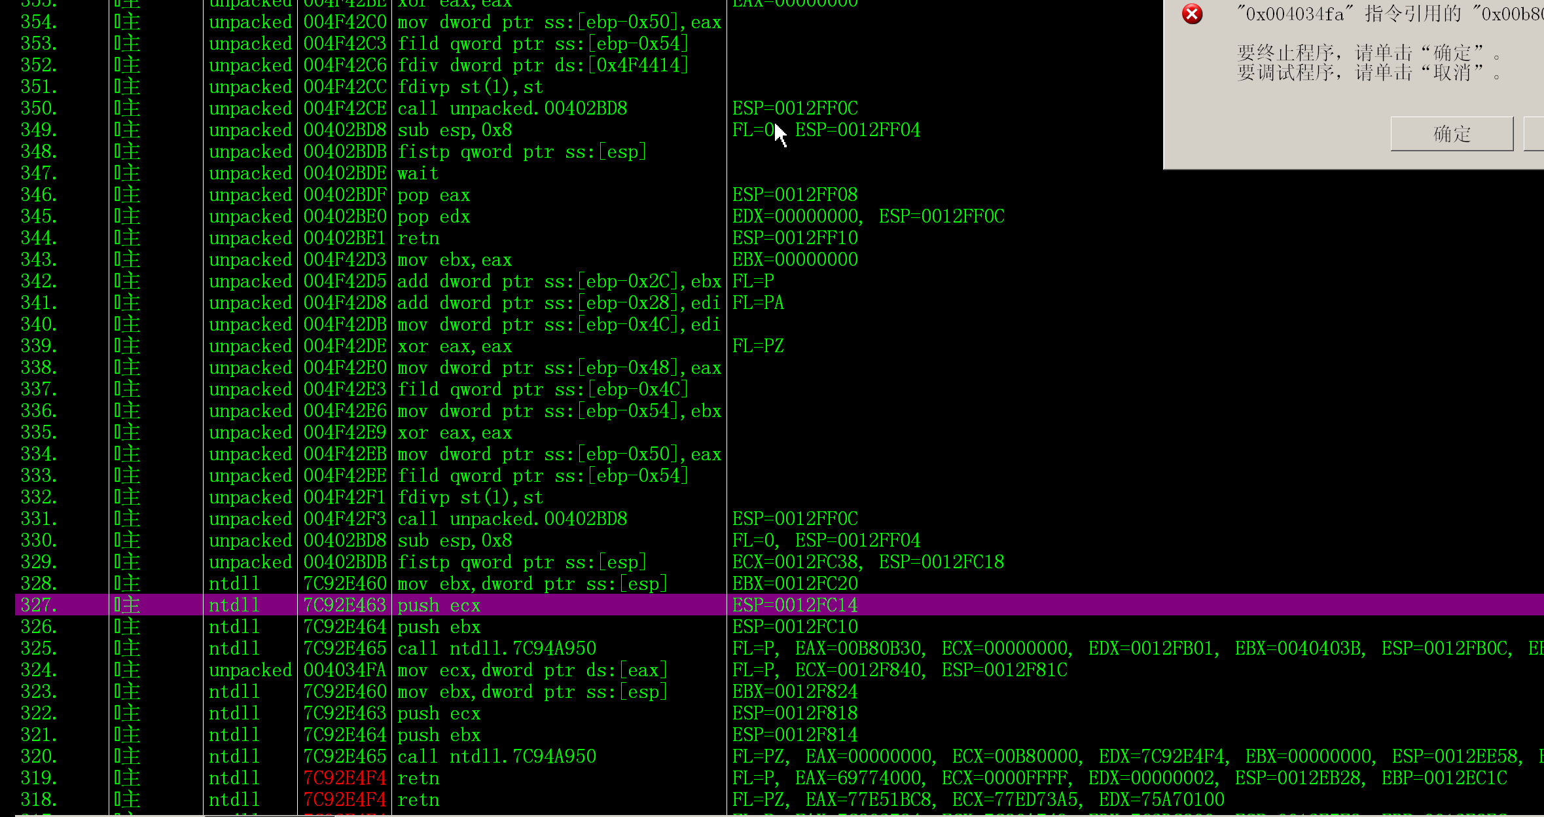Select row 340 mov dword ptr [ebp-0x4C],edi
The height and width of the screenshot is (817, 1544).
tap(779, 325)
